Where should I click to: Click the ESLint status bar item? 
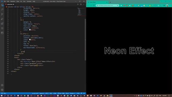pos(67,93)
